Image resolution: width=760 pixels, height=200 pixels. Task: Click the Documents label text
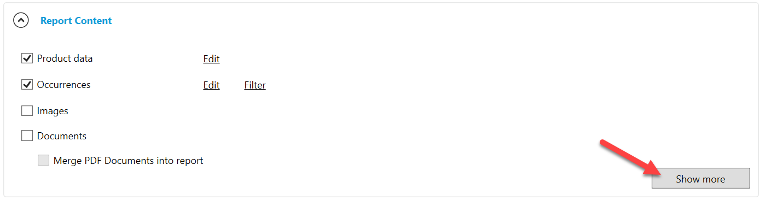point(62,136)
